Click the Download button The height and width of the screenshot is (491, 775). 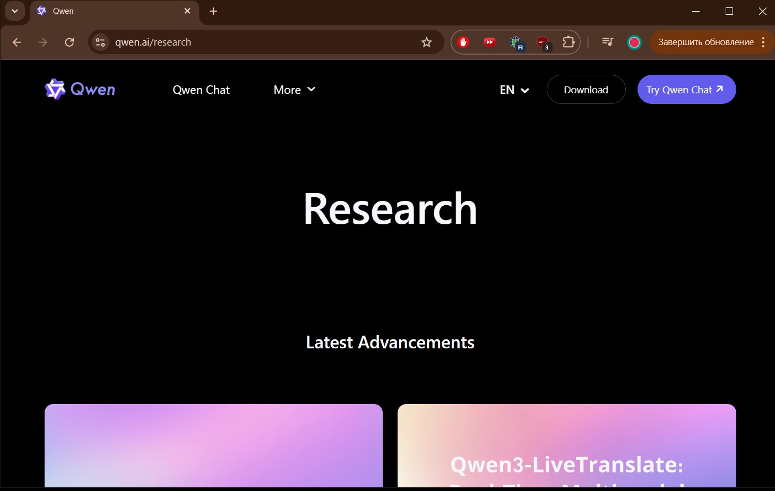pyautogui.click(x=586, y=90)
